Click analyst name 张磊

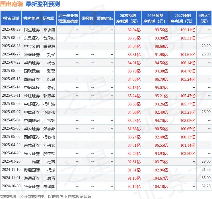click(51, 71)
